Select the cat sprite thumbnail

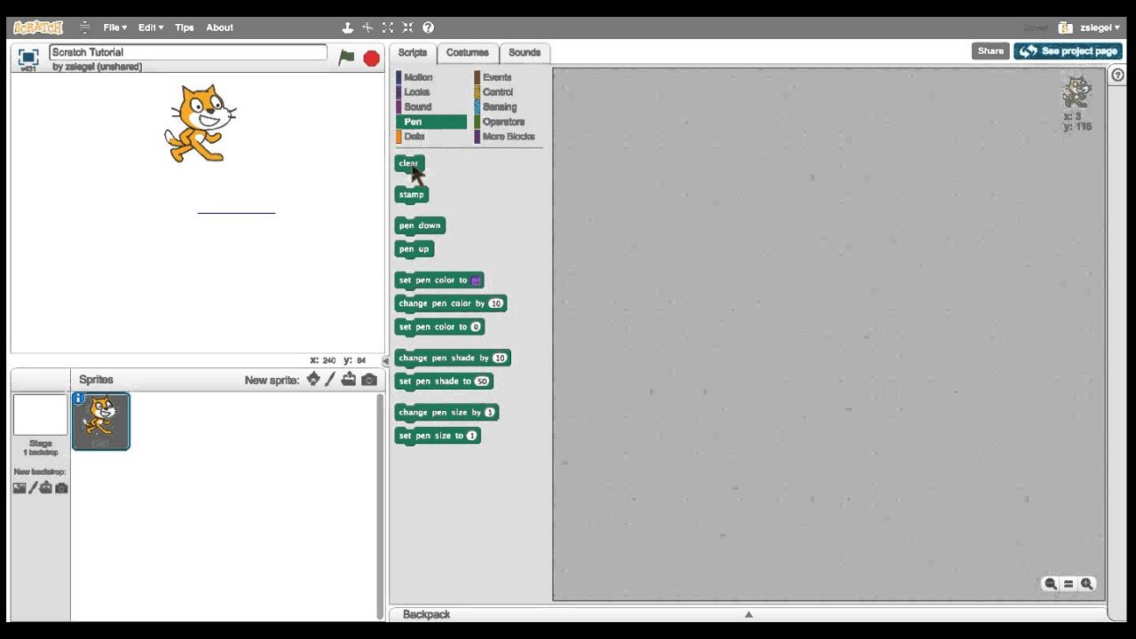[x=100, y=421]
